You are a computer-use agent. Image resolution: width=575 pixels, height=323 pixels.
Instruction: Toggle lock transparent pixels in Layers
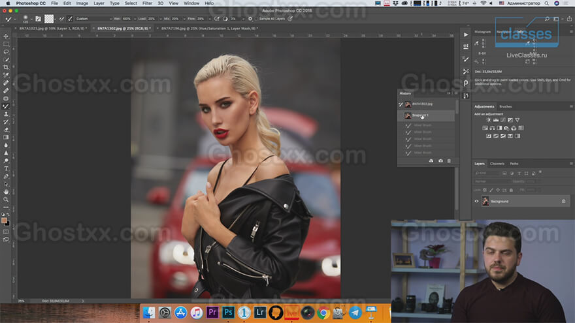click(485, 190)
